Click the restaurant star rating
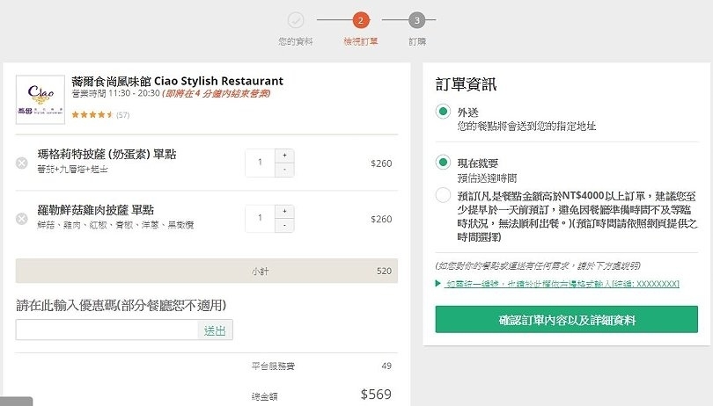 [x=91, y=114]
